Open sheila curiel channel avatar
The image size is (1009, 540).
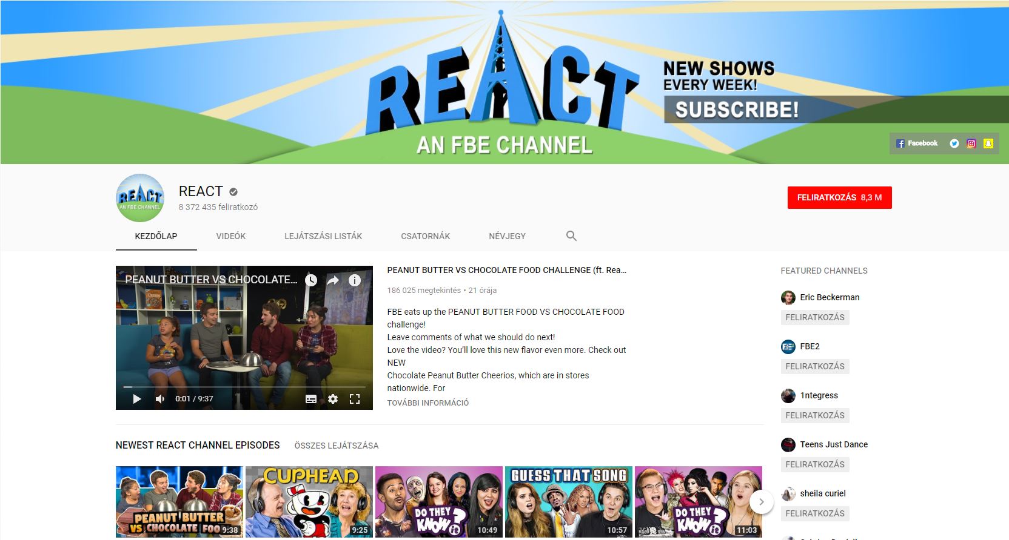coord(788,493)
